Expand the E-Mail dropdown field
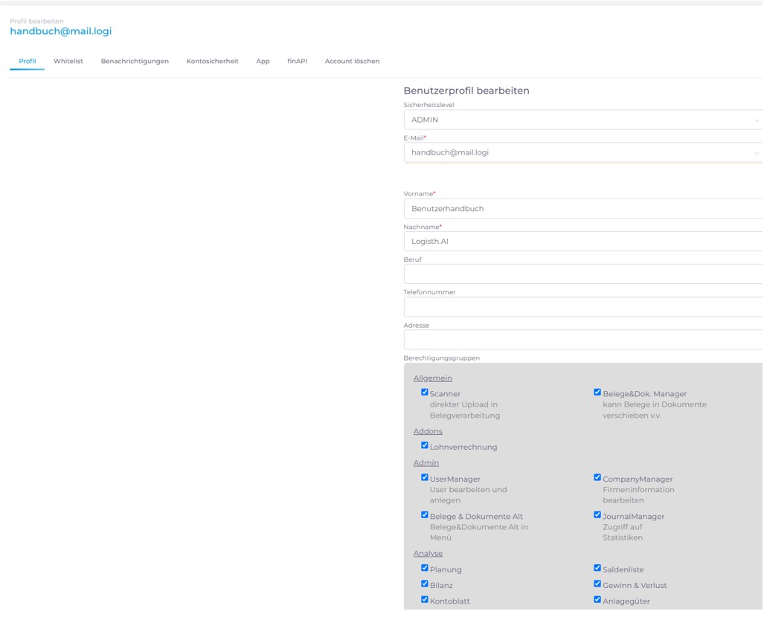Image resolution: width=764 pixels, height=617 pixels. click(583, 152)
